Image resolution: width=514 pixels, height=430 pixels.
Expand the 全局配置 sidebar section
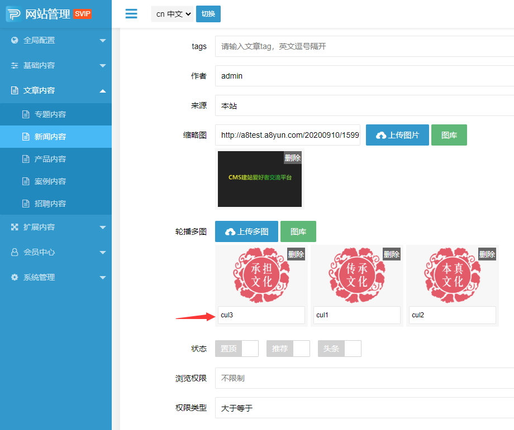pos(56,40)
